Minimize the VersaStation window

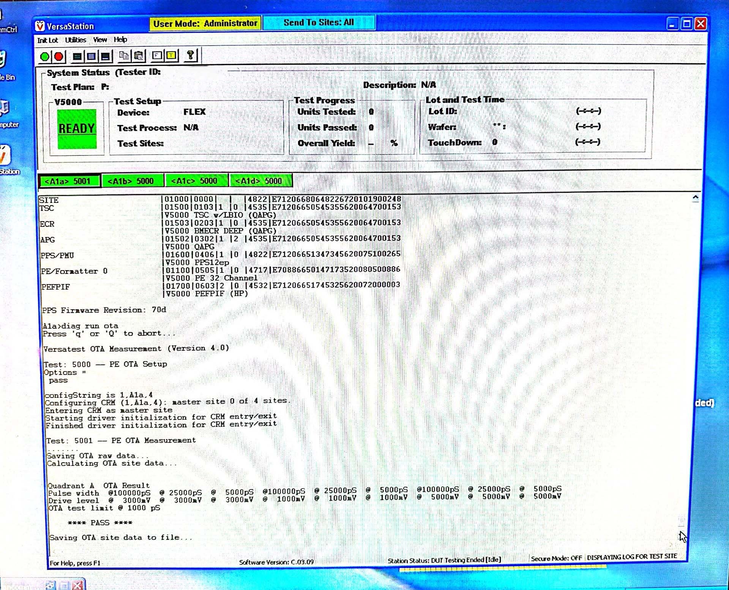tap(672, 24)
